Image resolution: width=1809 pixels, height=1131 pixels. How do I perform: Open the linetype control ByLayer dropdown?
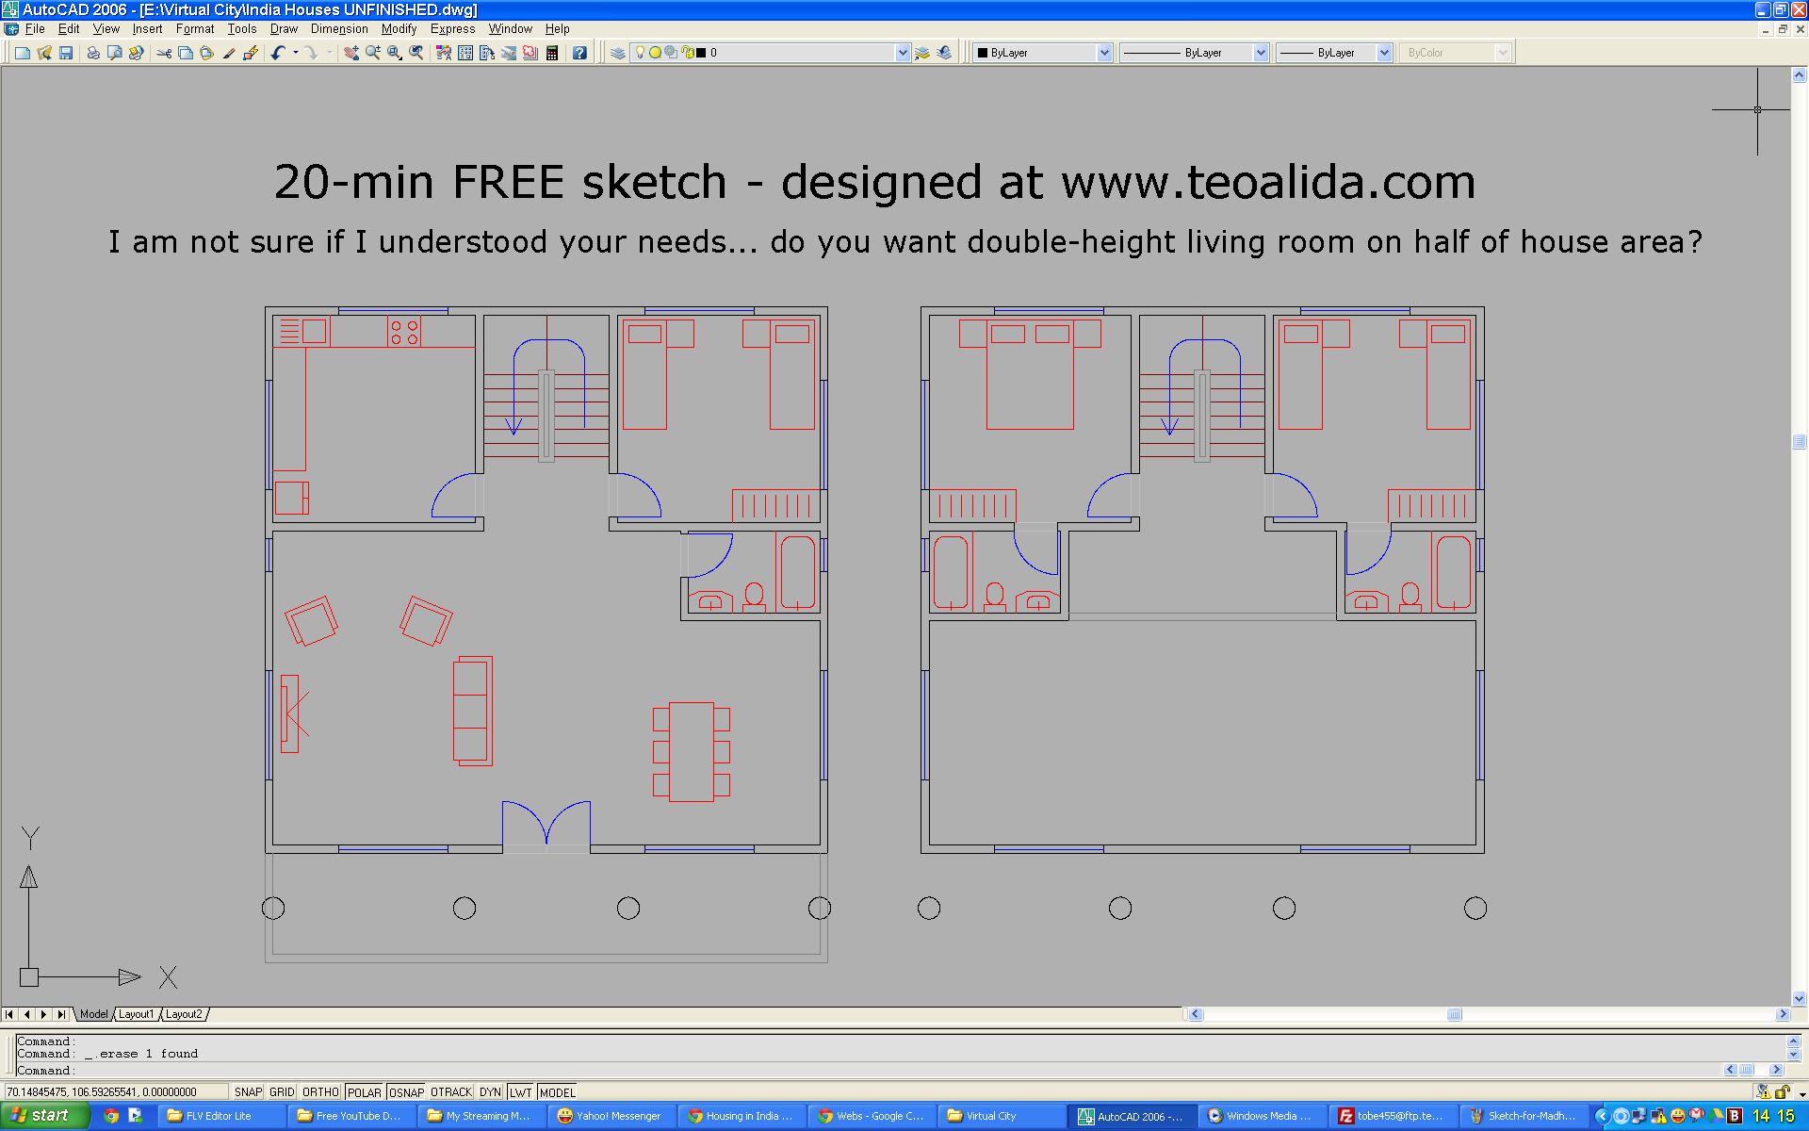tap(1261, 53)
